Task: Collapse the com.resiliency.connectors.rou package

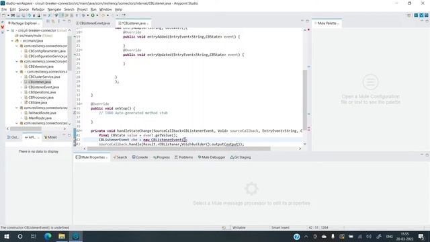Action: point(17,108)
